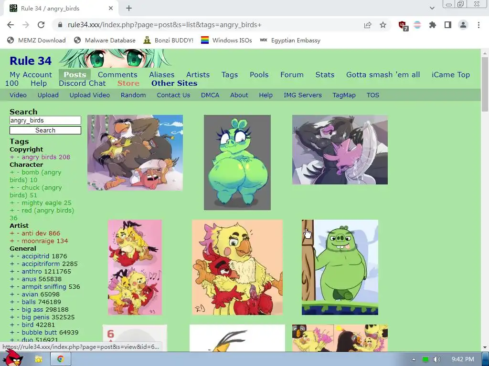The image size is (489, 366).
Task: Open the avian tag
Action: coord(29,295)
